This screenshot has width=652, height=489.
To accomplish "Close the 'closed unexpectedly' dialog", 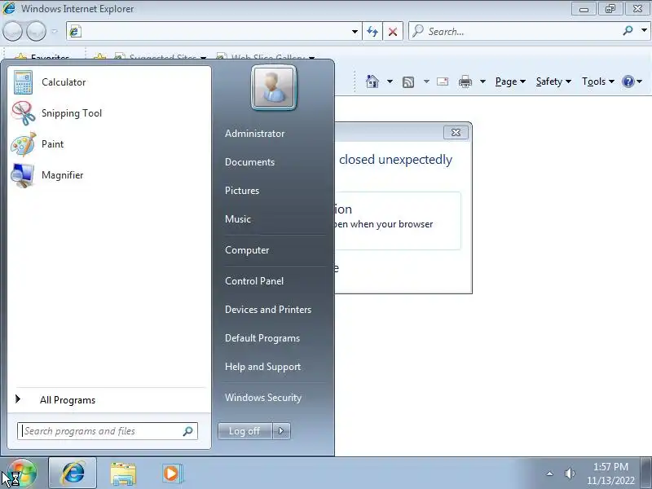I will [456, 133].
